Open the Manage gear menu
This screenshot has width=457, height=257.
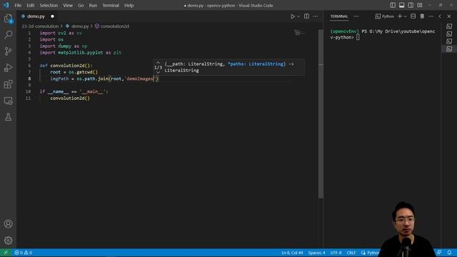click(8, 241)
